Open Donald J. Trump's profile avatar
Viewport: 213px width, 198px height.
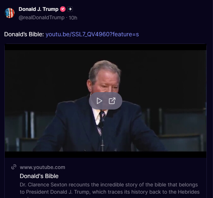click(9, 13)
